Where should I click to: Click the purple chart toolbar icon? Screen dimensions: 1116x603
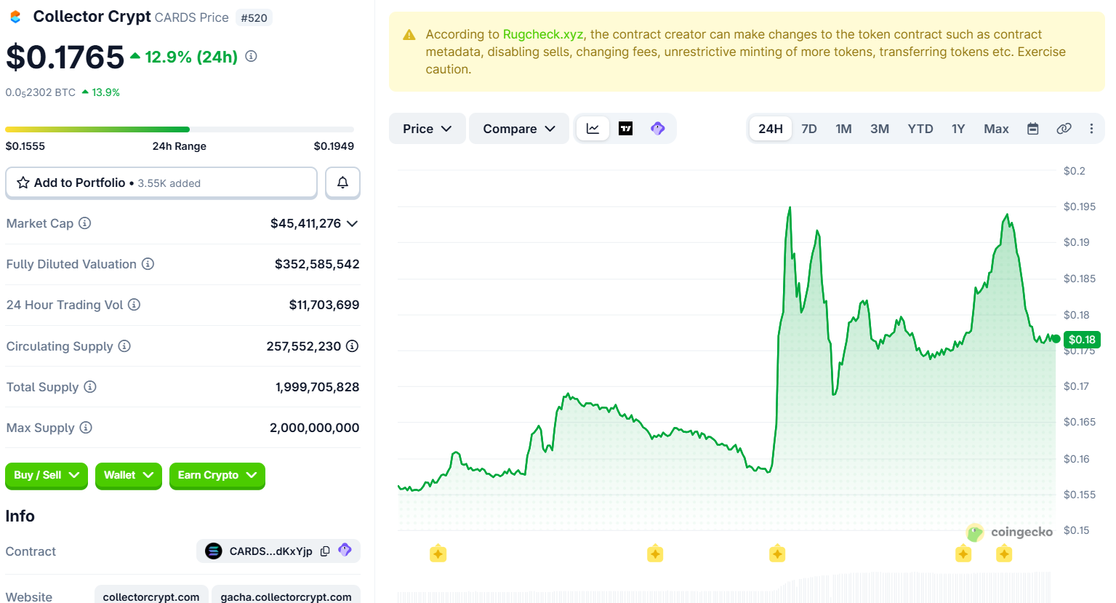tap(658, 129)
